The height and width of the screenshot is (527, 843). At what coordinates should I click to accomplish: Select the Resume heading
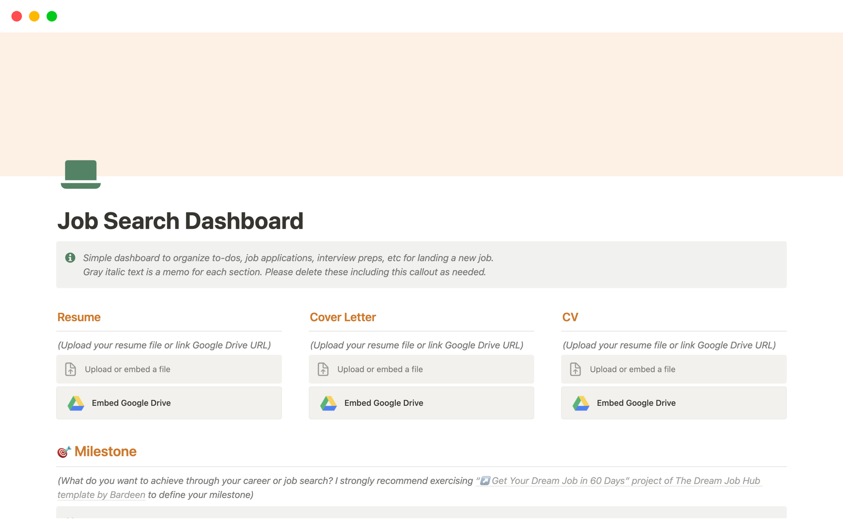pyautogui.click(x=79, y=317)
